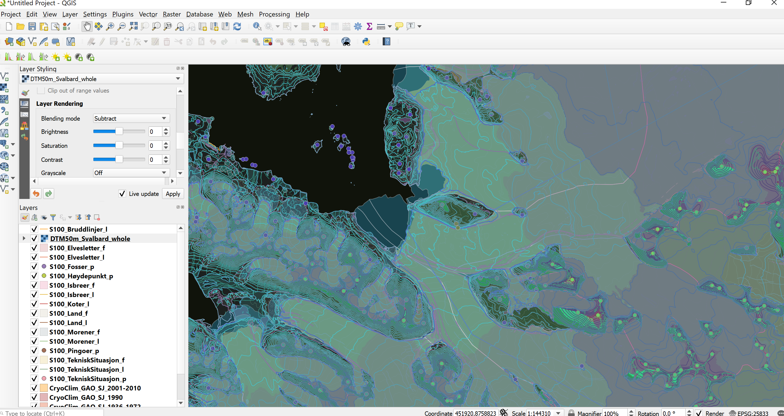Enable Clip out of range values checkbox
Viewport: 784px width, 416px height.
[41, 90]
